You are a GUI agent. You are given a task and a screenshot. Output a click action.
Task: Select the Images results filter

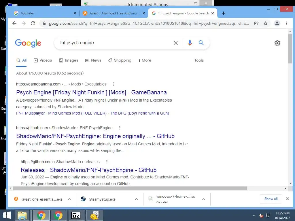coord(69,60)
